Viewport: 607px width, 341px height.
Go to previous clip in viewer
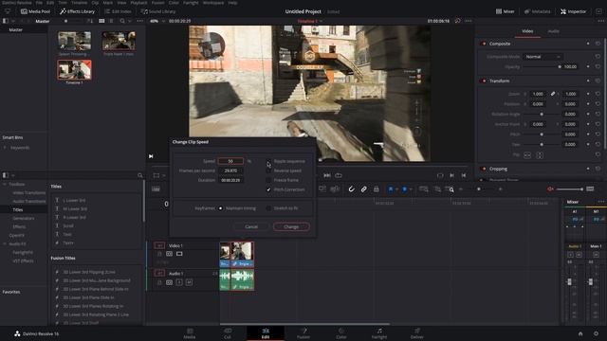click(x=464, y=175)
